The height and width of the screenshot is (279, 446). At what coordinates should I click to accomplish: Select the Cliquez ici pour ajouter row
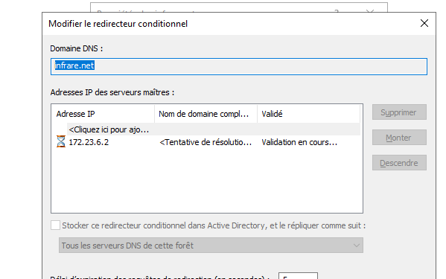pyautogui.click(x=214, y=129)
